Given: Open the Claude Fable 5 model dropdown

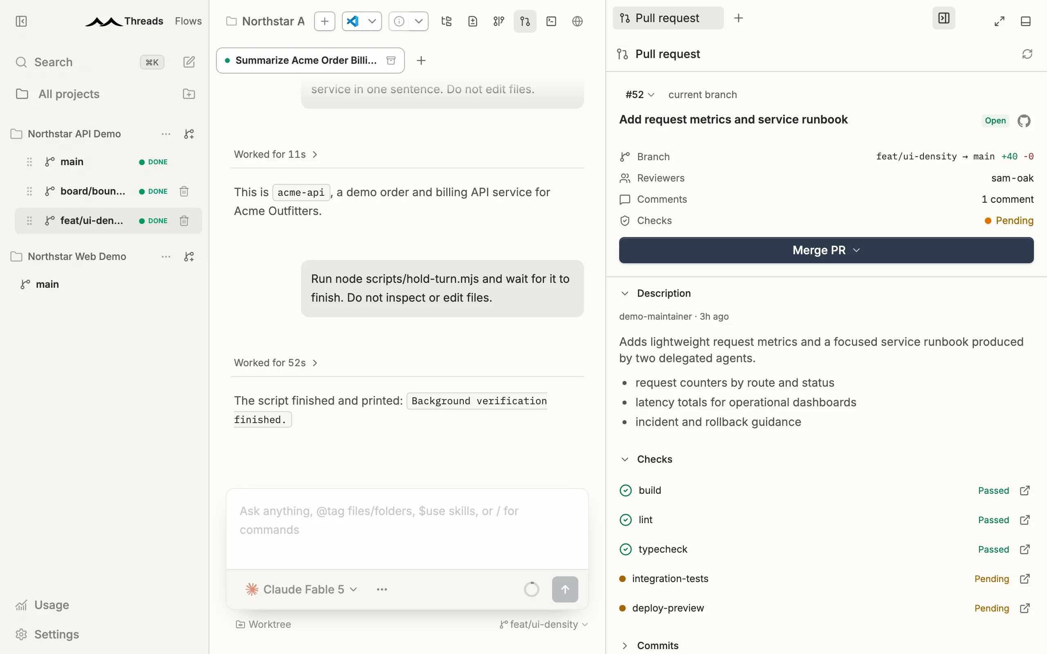Looking at the screenshot, I should tap(301, 589).
